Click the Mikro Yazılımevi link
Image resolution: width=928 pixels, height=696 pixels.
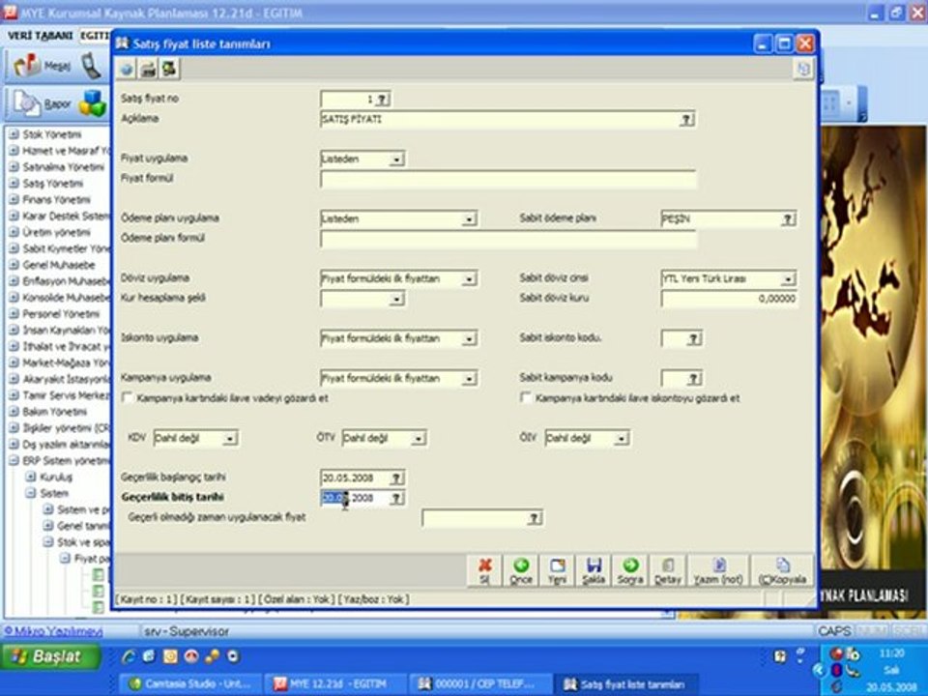click(x=53, y=631)
